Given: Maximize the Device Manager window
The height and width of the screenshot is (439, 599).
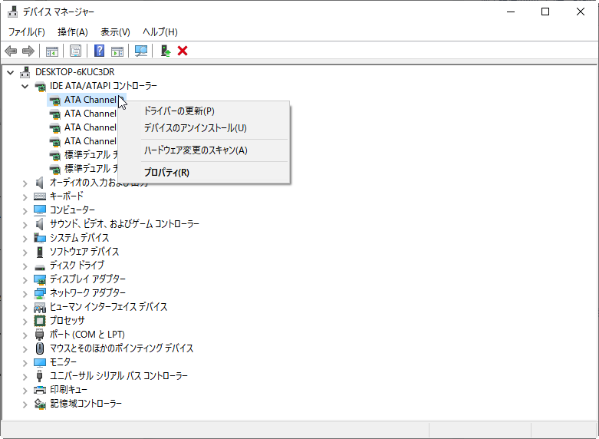Looking at the screenshot, I should tap(545, 12).
